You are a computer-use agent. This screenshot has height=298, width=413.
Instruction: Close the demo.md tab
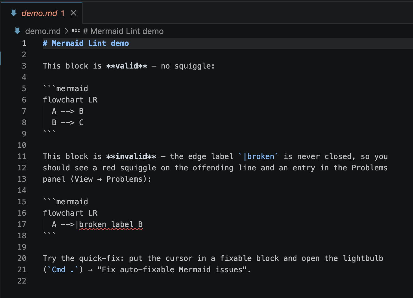point(73,13)
